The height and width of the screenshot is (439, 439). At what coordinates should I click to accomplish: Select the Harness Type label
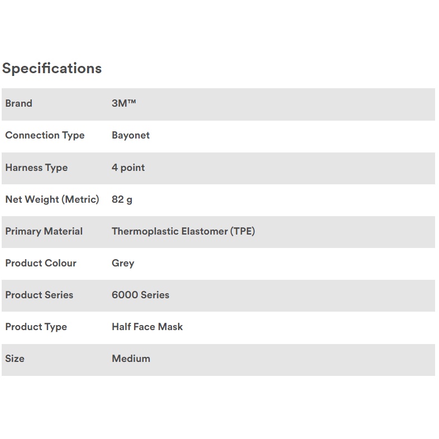point(36,168)
